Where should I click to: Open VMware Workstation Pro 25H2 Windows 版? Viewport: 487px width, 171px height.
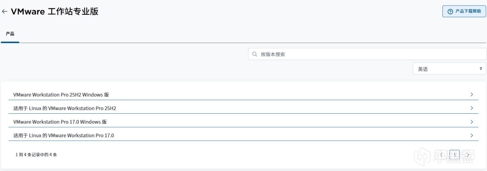(x=61, y=95)
